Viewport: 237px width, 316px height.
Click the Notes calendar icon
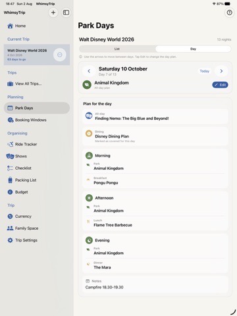click(88, 281)
